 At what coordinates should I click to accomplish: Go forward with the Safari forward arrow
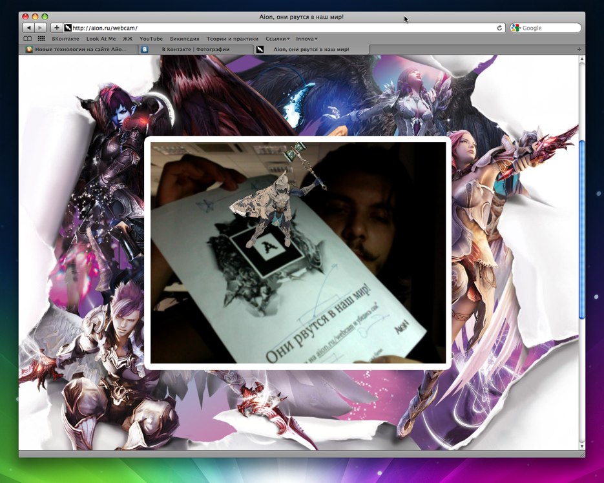pyautogui.click(x=41, y=28)
